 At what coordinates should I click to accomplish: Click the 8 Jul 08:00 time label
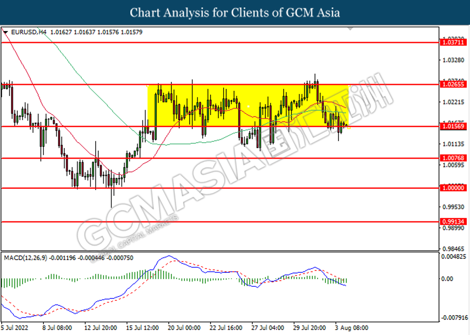point(57,328)
